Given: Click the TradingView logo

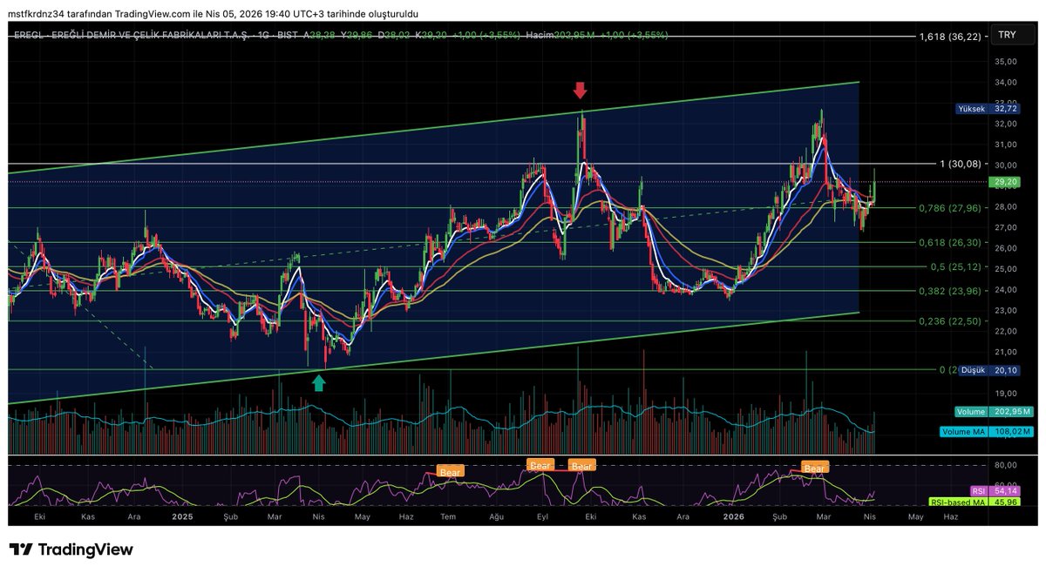Looking at the screenshot, I should click(71, 549).
